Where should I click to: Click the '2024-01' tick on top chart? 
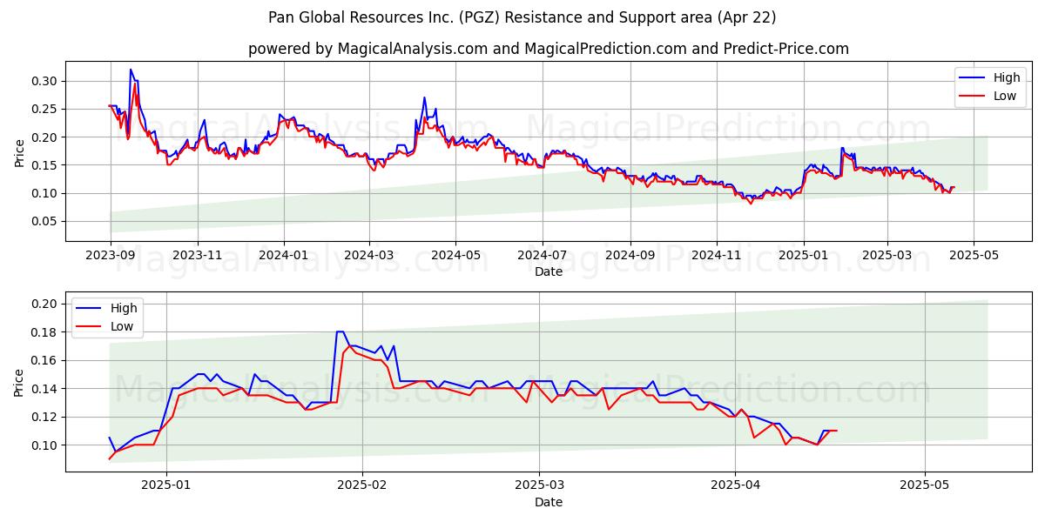(x=284, y=254)
